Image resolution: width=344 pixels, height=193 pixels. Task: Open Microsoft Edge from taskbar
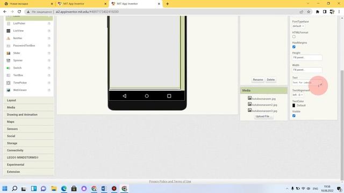point(64,188)
